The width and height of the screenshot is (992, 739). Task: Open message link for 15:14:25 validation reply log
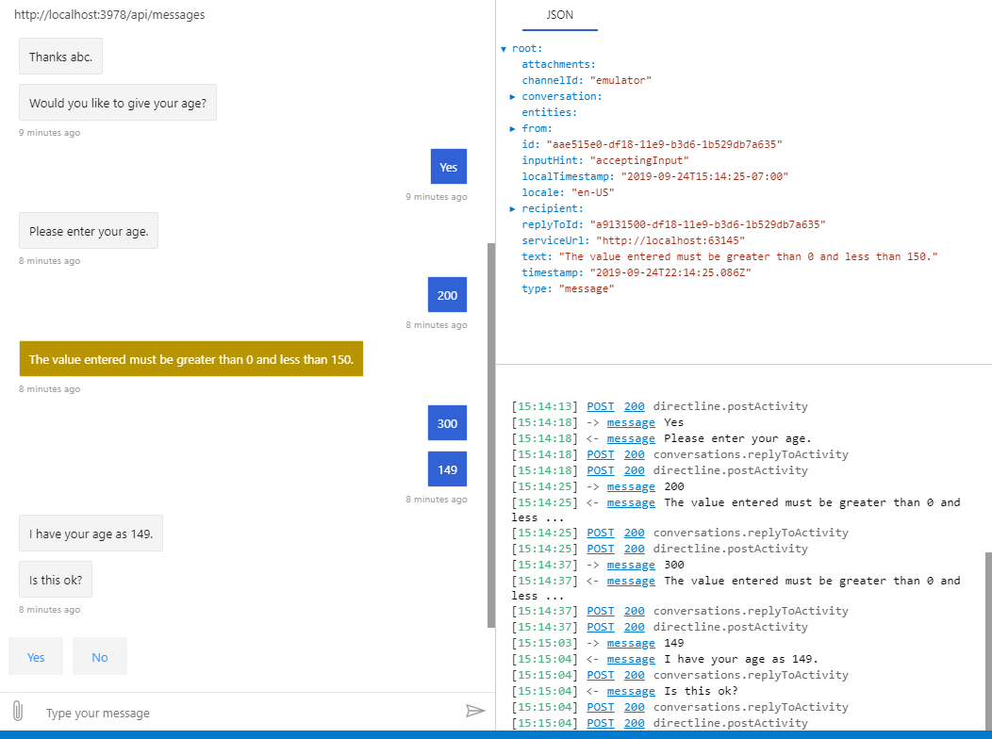click(631, 502)
